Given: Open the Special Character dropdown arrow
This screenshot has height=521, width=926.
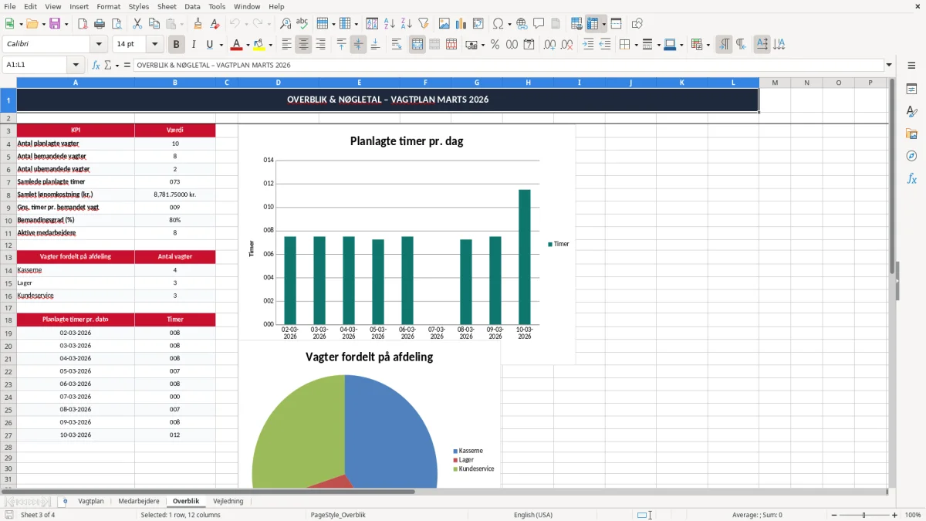Looking at the screenshot, I should [x=509, y=24].
